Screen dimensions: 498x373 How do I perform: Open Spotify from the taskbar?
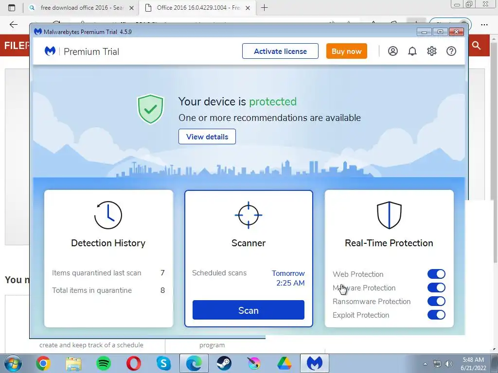[x=104, y=363]
